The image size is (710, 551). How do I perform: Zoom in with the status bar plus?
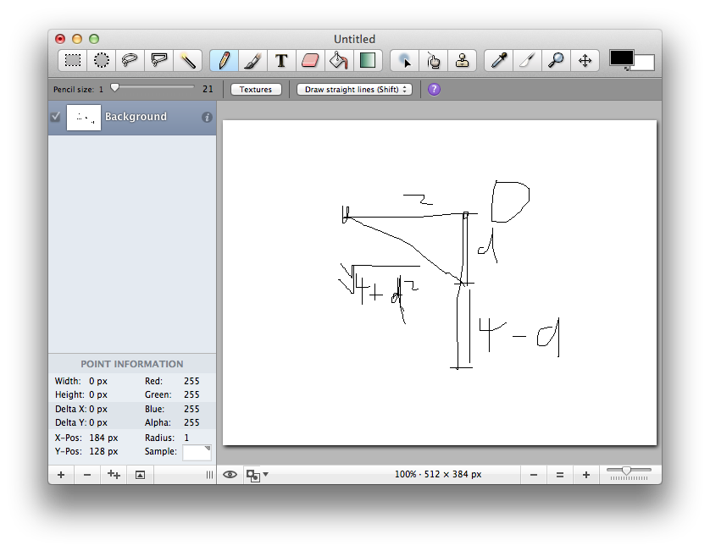[586, 475]
